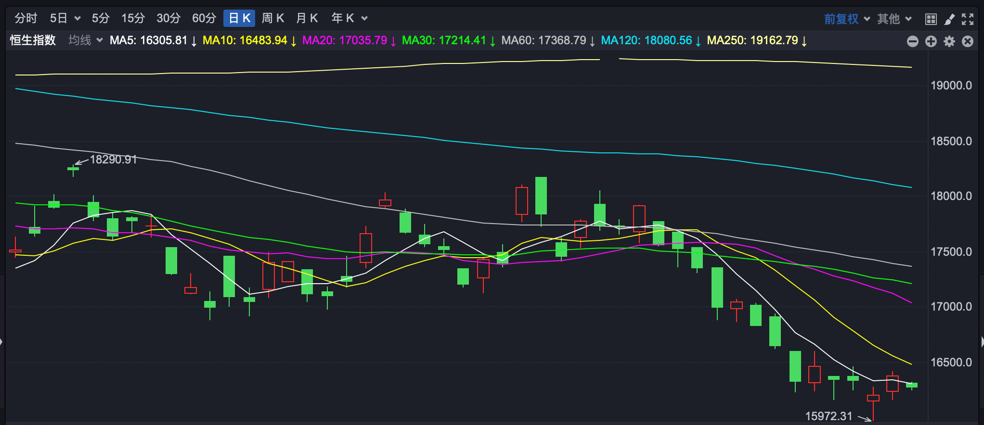Expand the 5日 dropdown arrow
The image size is (984, 425).
tap(78, 19)
